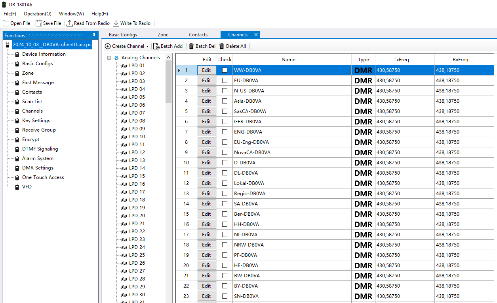Viewport: 497px width, 303px height.
Task: Click the Create Channel plus icon
Action: click(x=108, y=46)
